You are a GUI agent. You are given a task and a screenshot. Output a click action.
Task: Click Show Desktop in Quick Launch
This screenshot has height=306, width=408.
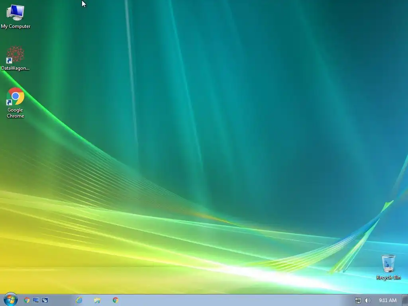tap(35, 300)
